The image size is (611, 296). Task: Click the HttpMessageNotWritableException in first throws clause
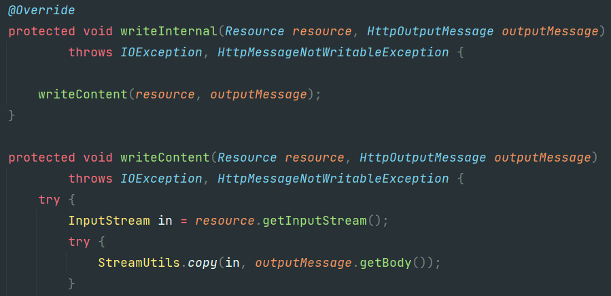(x=333, y=52)
